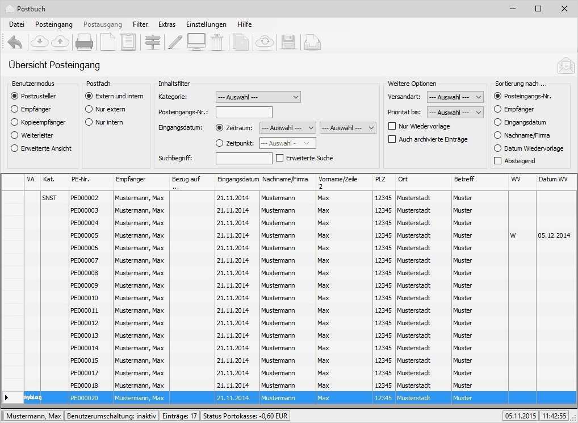Click the cloud upload toolbar icon

point(60,42)
